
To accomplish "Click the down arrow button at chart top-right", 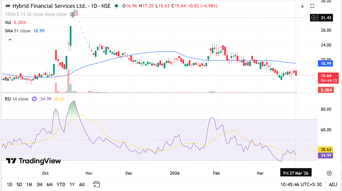I will tap(302, 6).
